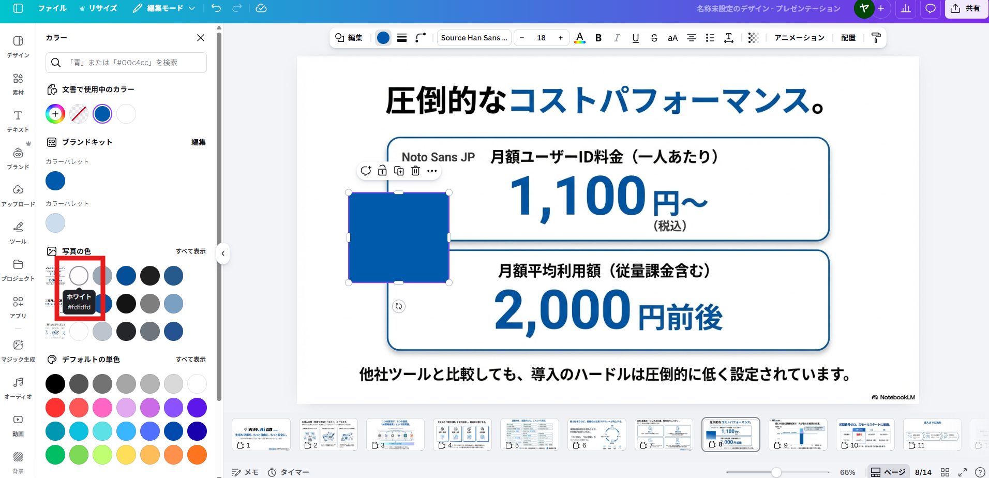This screenshot has height=478, width=989.
Task: Toggle underline on the text
Action: (635, 37)
